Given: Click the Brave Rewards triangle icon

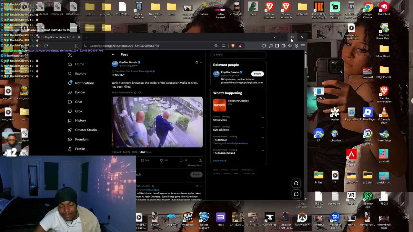Looking at the screenshot, I should pyautogui.click(x=240, y=46).
